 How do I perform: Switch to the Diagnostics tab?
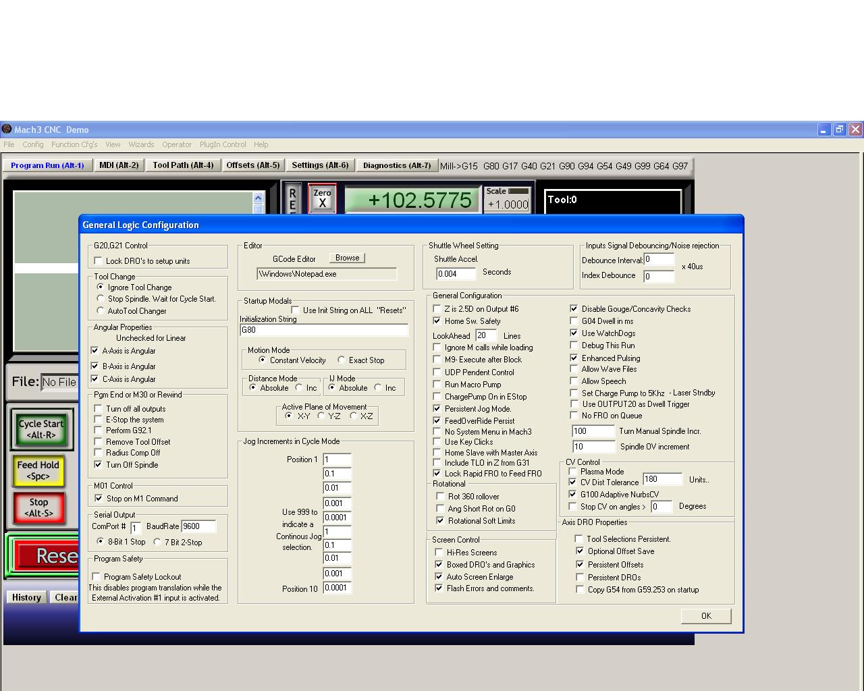coord(397,165)
